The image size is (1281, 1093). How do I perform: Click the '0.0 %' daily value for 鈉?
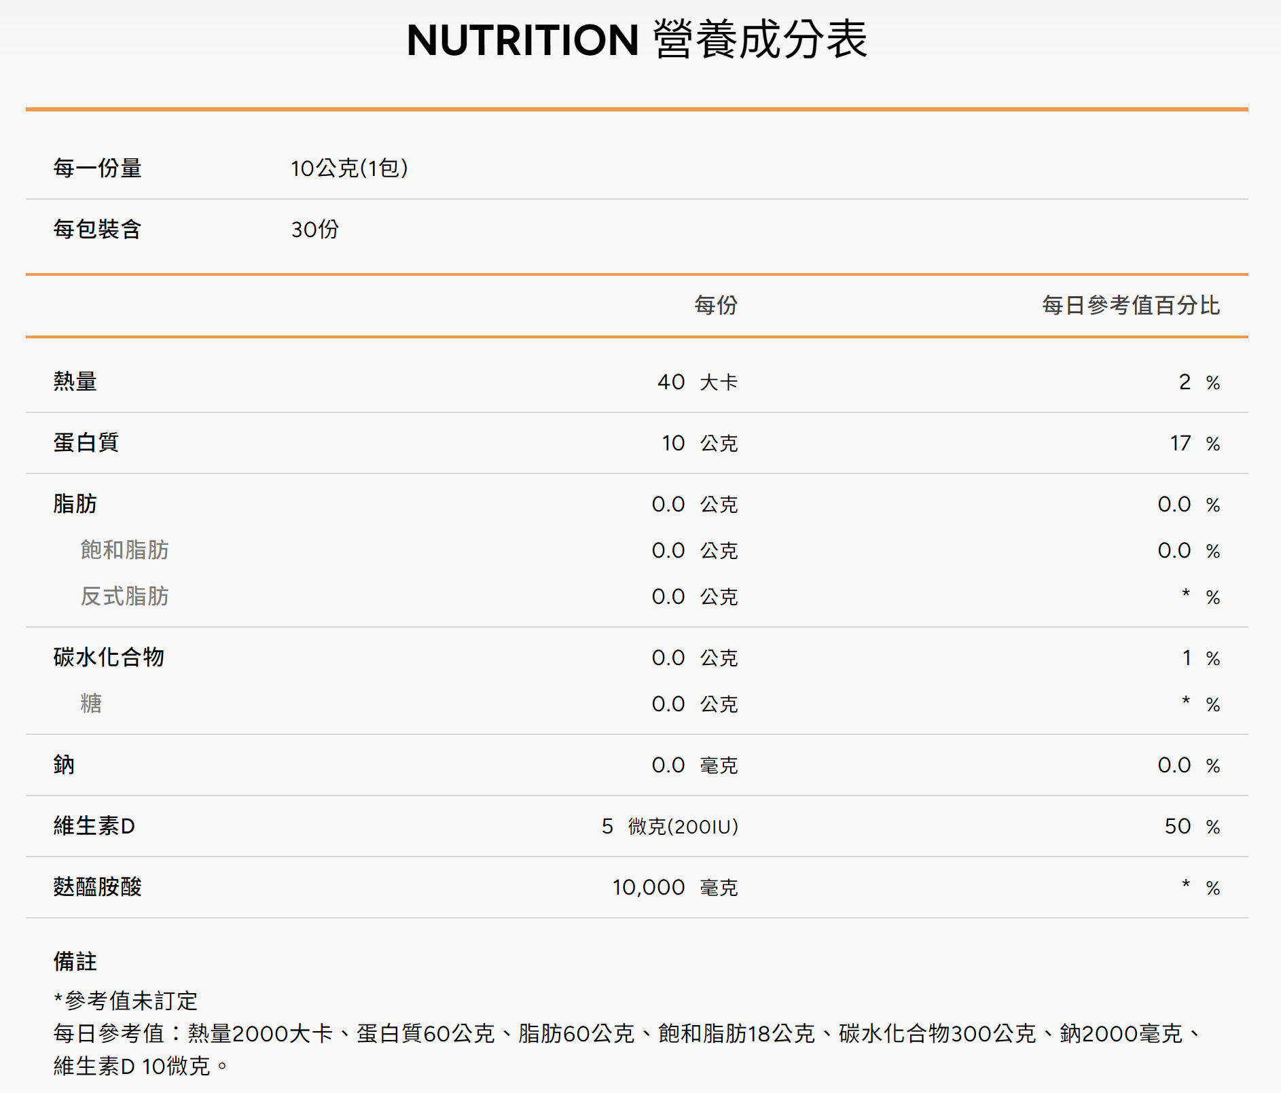pos(1189,765)
